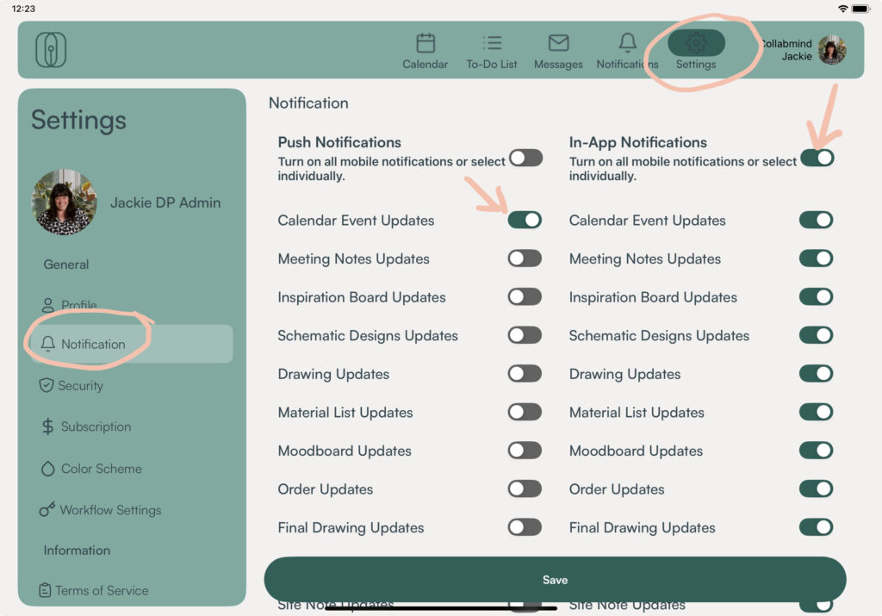The image size is (882, 616).
Task: Enable all Push Notifications master toggle
Action: [525, 158]
